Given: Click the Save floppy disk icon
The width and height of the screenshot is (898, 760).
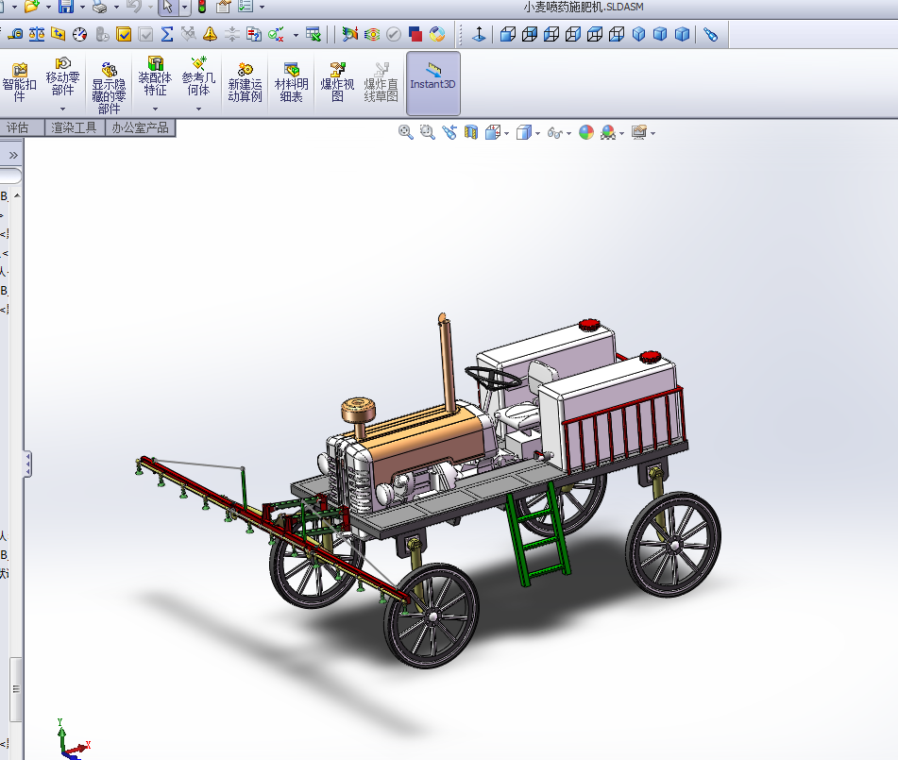Looking at the screenshot, I should click(x=66, y=7).
